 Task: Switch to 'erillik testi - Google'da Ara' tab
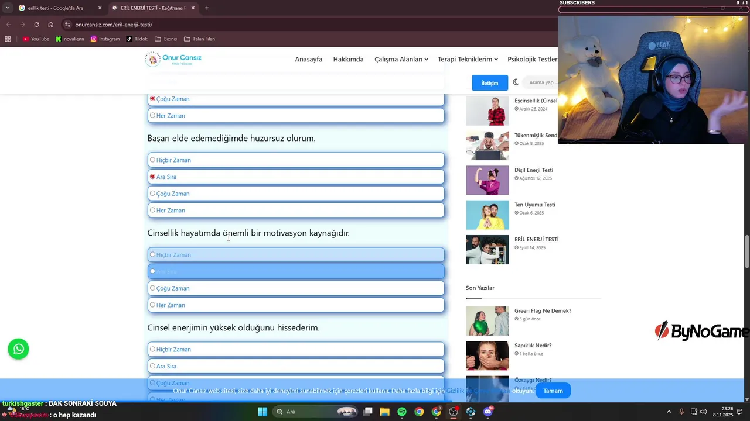[x=60, y=8]
